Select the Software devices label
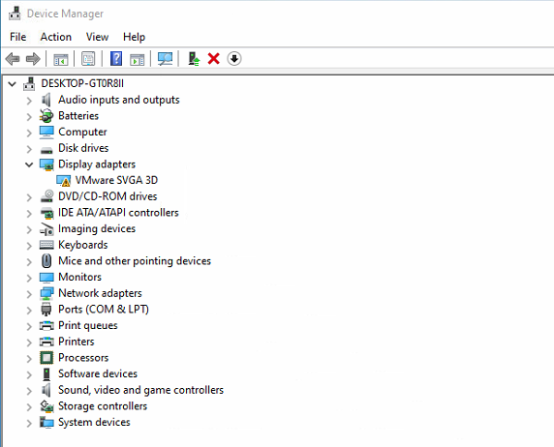 (x=98, y=373)
